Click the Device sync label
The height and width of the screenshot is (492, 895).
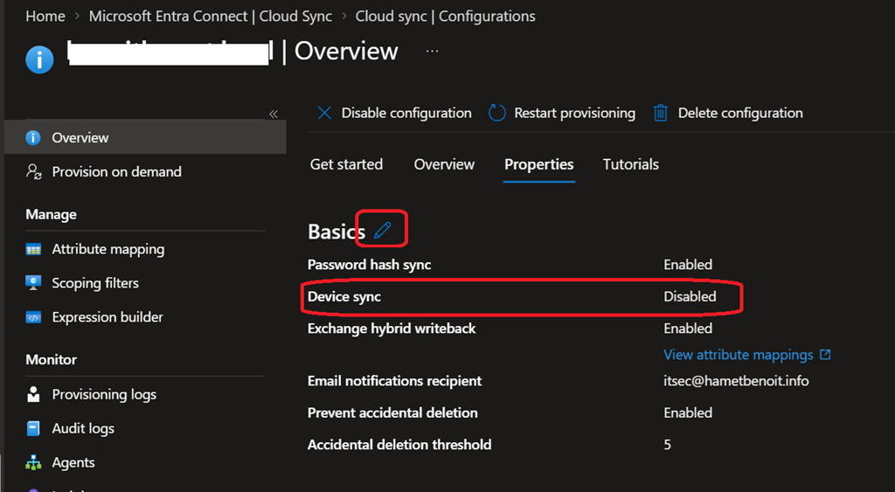(344, 297)
